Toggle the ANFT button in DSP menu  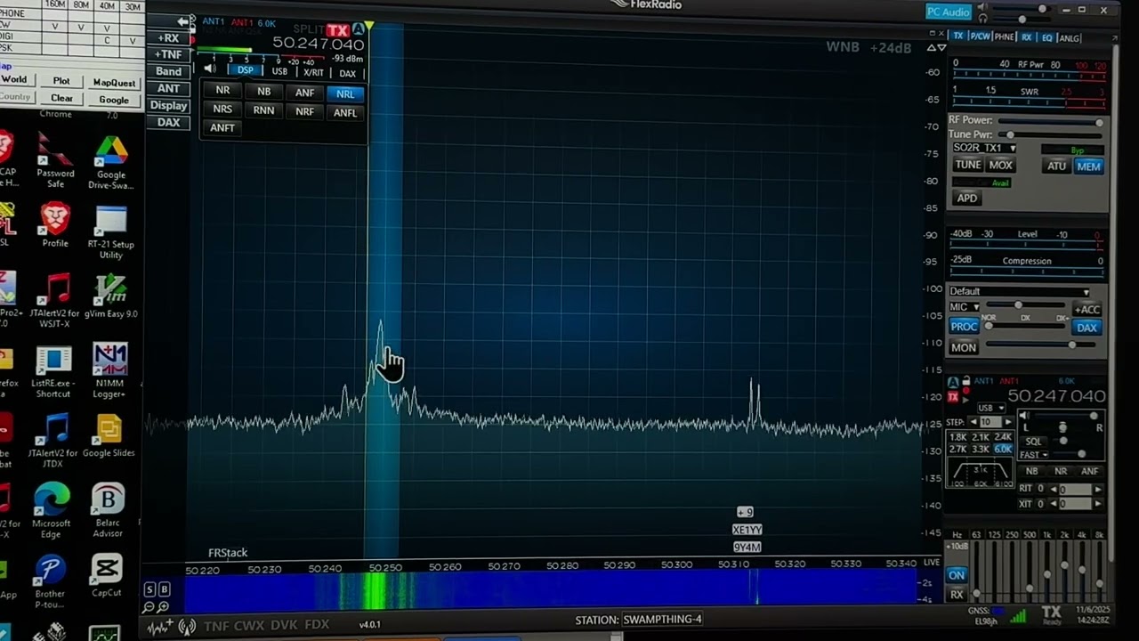(x=222, y=128)
